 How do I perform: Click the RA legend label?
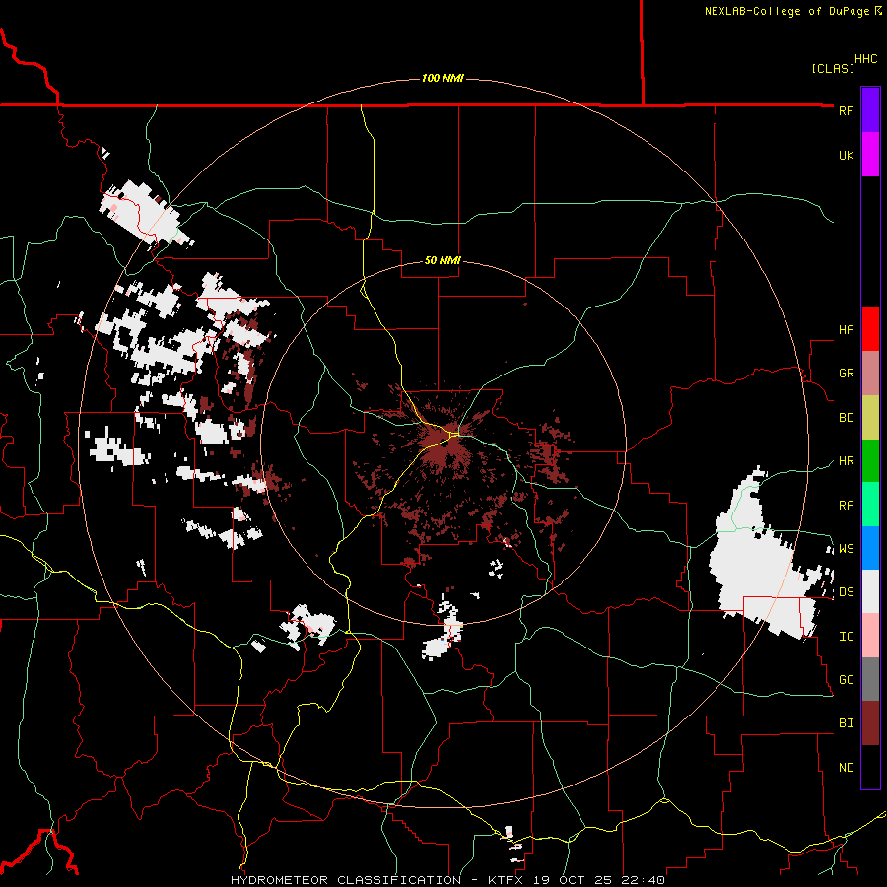tap(846, 506)
